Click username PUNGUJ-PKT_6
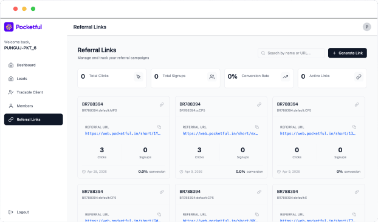The height and width of the screenshot is (222, 378). click(20, 48)
